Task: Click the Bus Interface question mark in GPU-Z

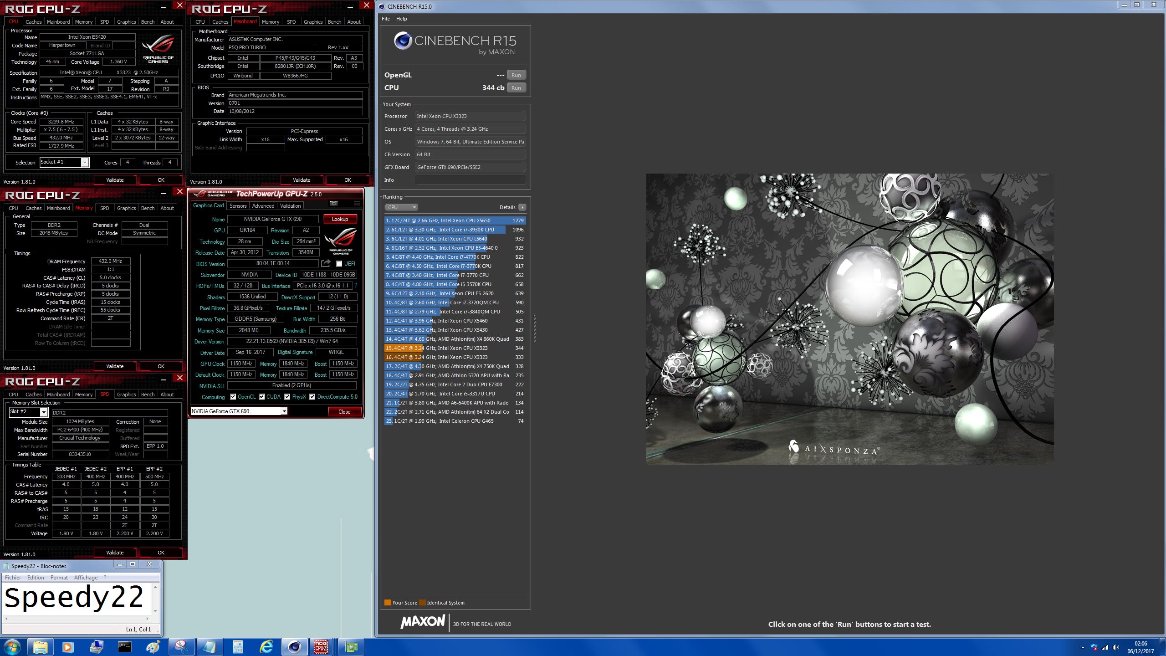Action: pyautogui.click(x=356, y=286)
